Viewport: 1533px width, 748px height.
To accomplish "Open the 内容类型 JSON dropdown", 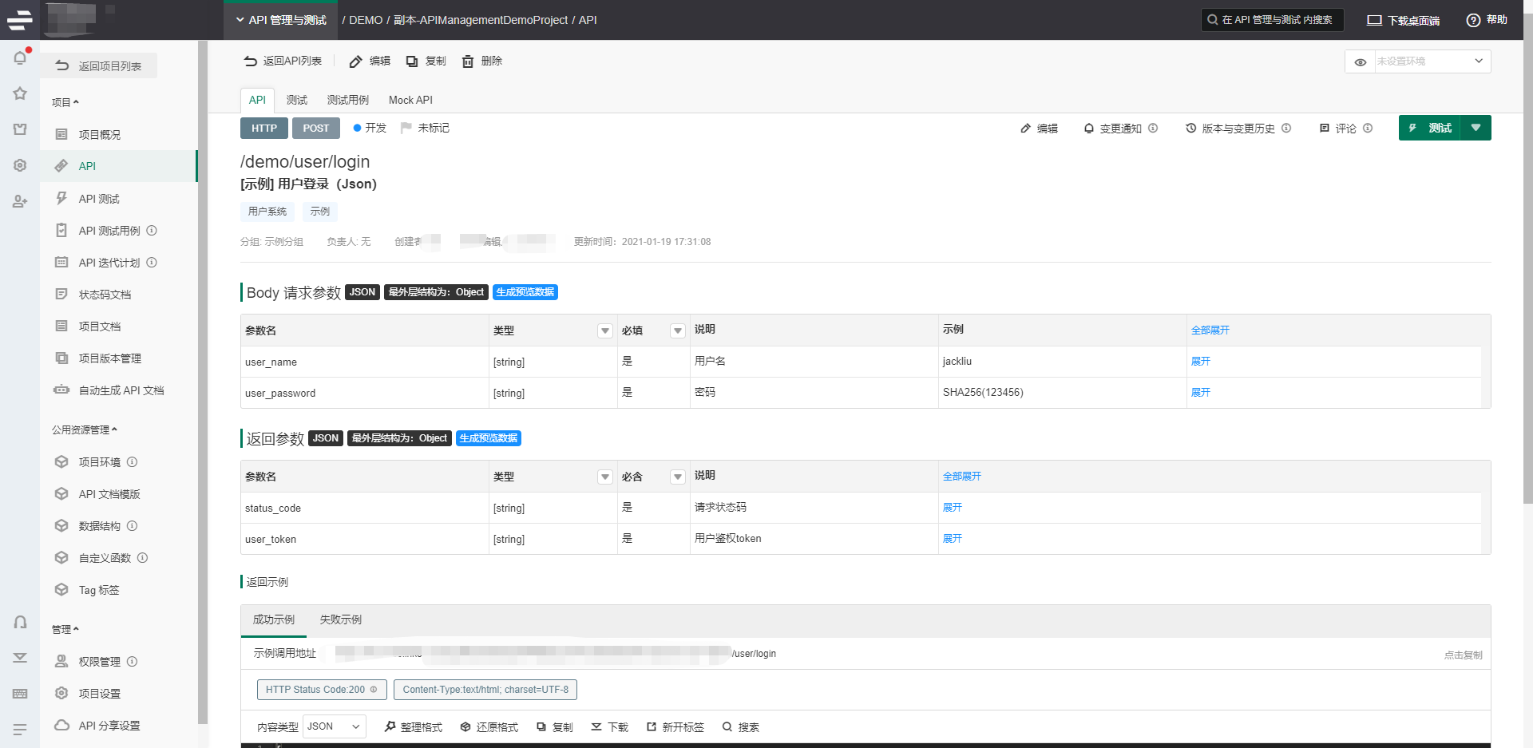I will [335, 726].
